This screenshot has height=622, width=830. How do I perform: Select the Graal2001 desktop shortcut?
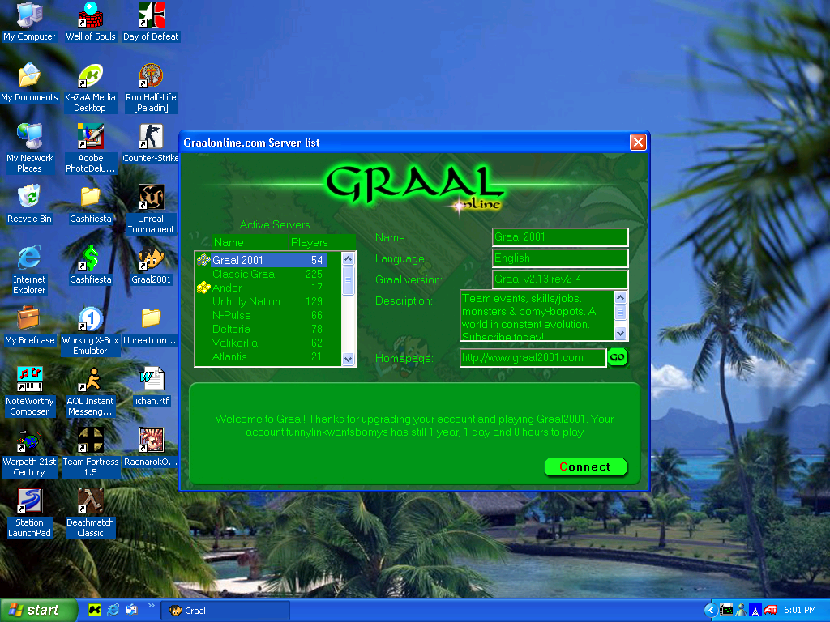tap(151, 265)
